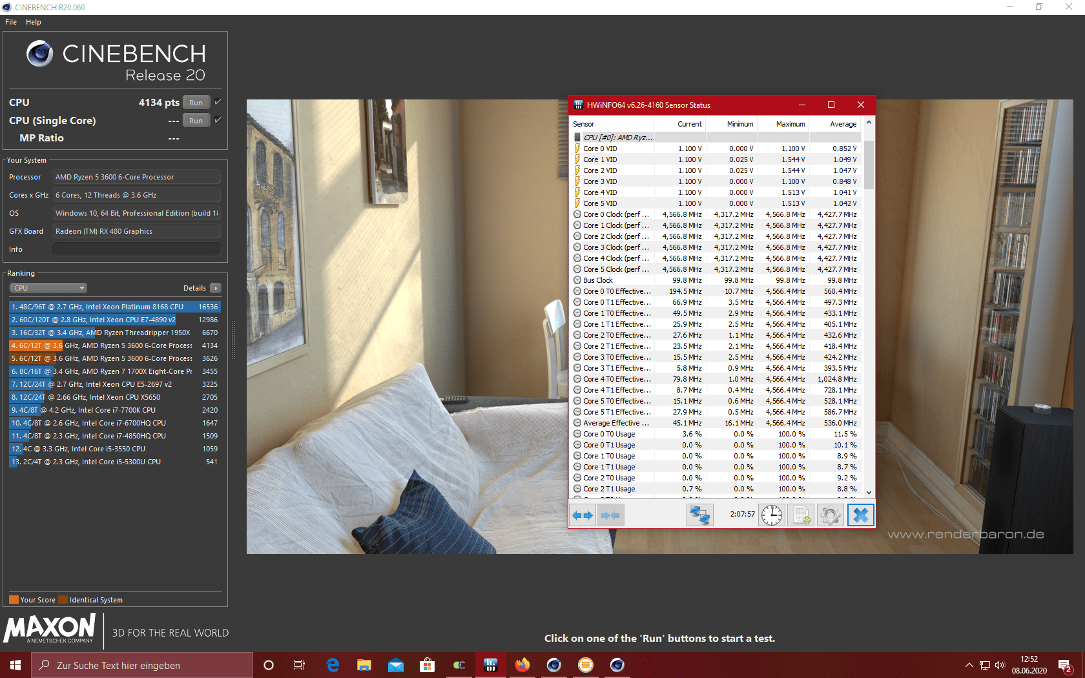Screen dimensions: 1085x678
Task: Select ranking entry Intel Core i7-7700K CPU
Action: coord(114,410)
